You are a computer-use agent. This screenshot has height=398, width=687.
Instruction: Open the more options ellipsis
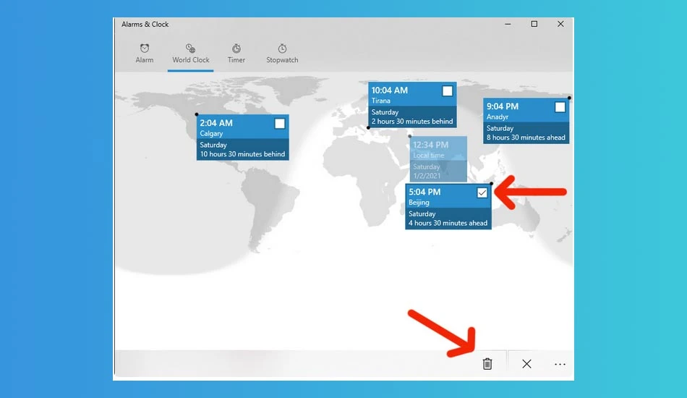click(560, 364)
